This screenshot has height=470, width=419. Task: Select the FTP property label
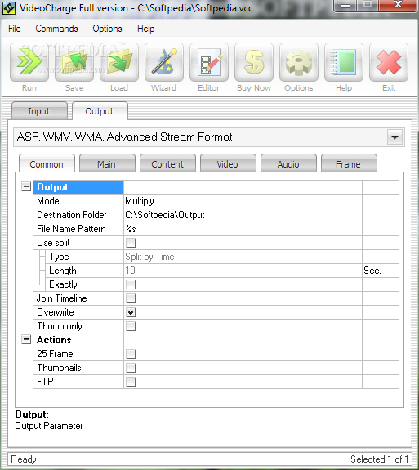tap(45, 382)
